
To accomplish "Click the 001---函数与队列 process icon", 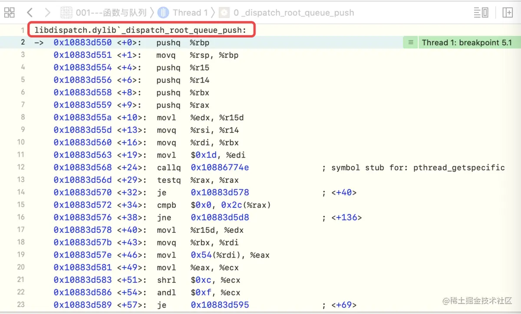I will click(x=66, y=13).
